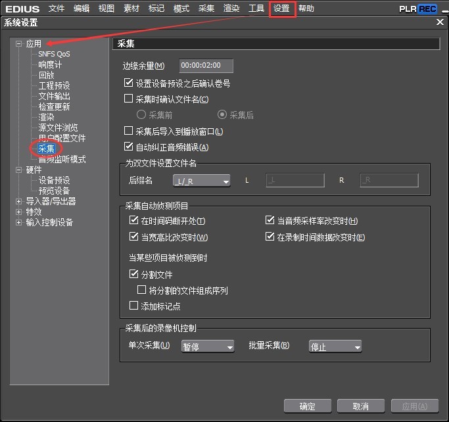Click the EDIUS logo
Screen dimensions: 449x422
(x=22, y=9)
